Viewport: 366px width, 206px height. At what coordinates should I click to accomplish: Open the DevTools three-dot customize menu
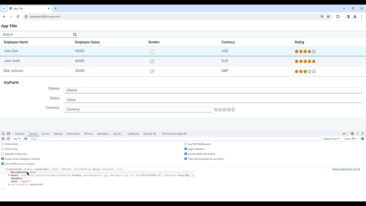(357, 134)
